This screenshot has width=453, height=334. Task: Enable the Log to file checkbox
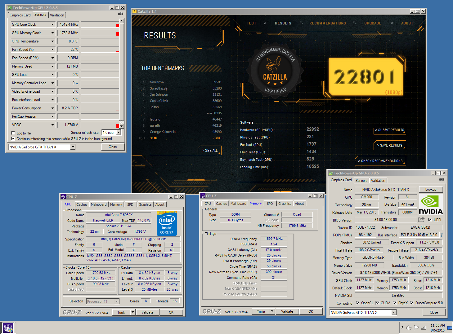(13, 133)
